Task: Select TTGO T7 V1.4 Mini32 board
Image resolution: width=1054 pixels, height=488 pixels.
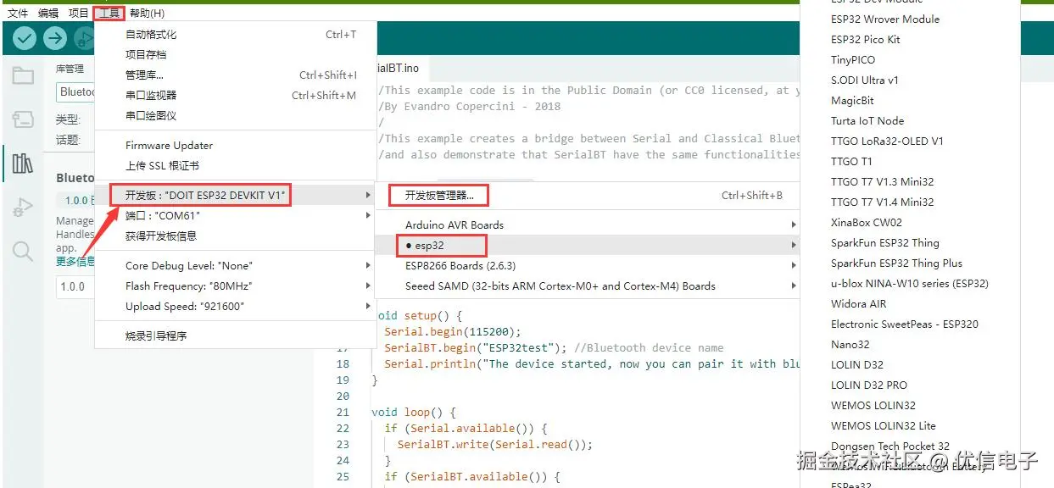Action: 910,202
